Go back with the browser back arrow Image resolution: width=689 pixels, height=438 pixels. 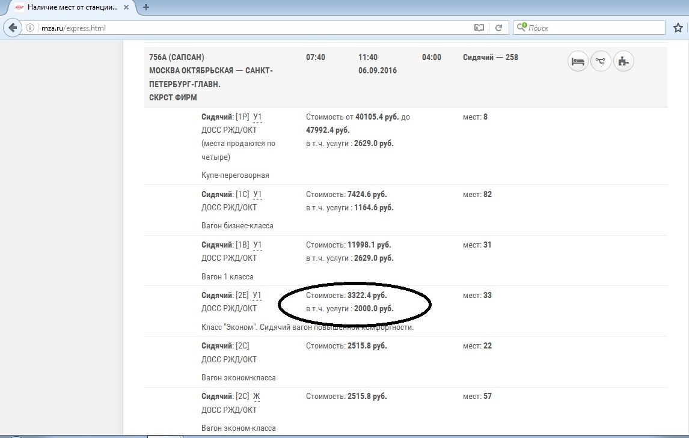pyautogui.click(x=12, y=28)
